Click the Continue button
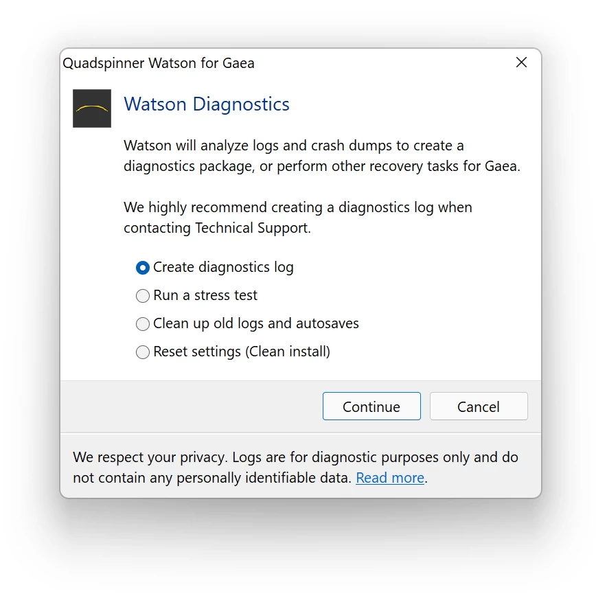Screen dimensions: 596x598 click(x=371, y=406)
